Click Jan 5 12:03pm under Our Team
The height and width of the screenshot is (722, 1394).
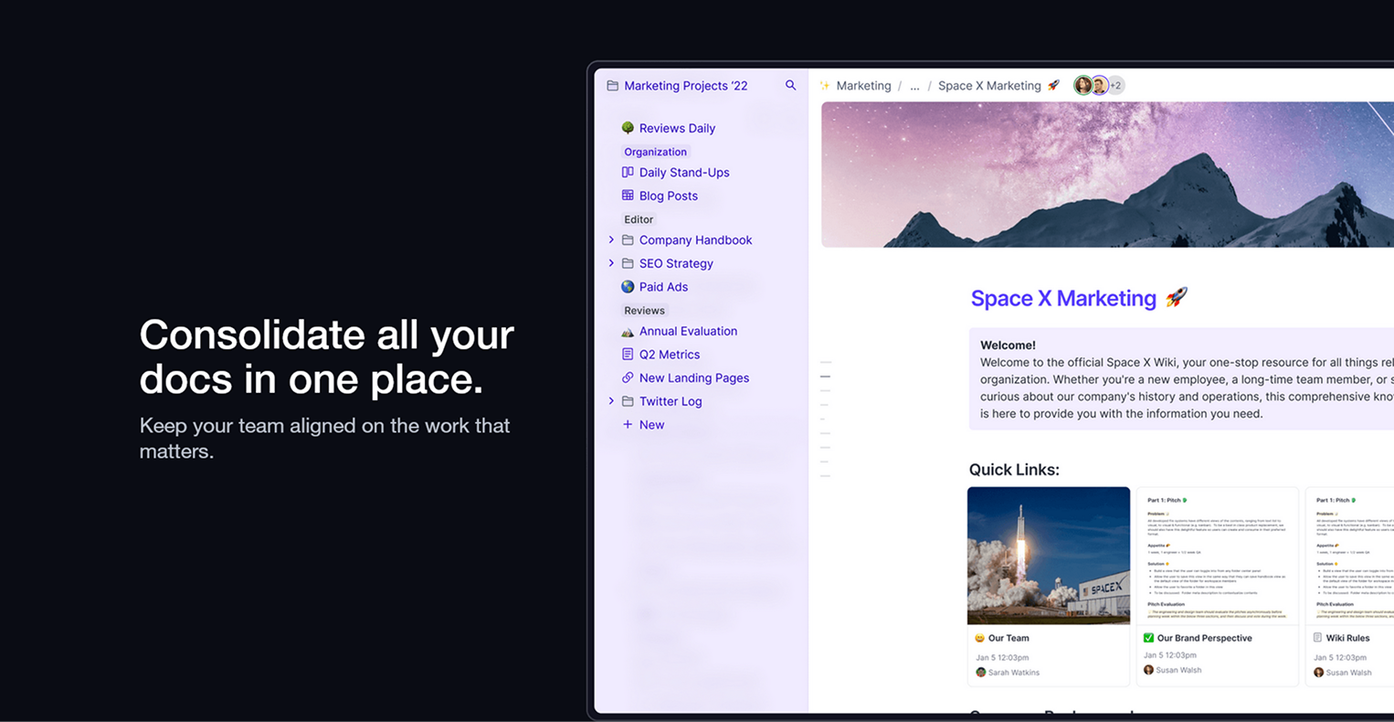point(1002,657)
